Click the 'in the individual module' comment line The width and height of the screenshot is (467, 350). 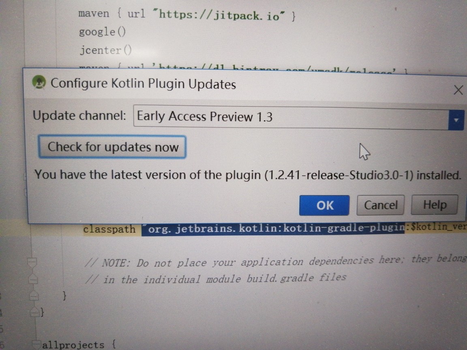click(x=216, y=279)
